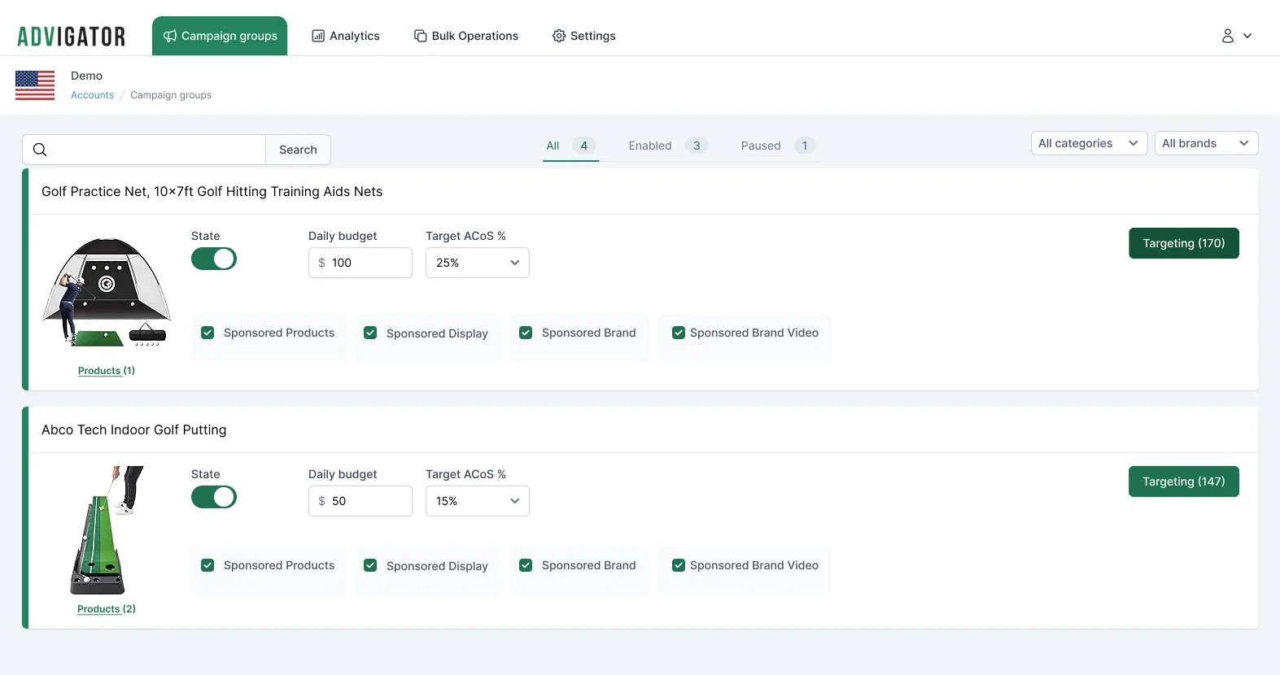Click the Advigator logo

[72, 37]
